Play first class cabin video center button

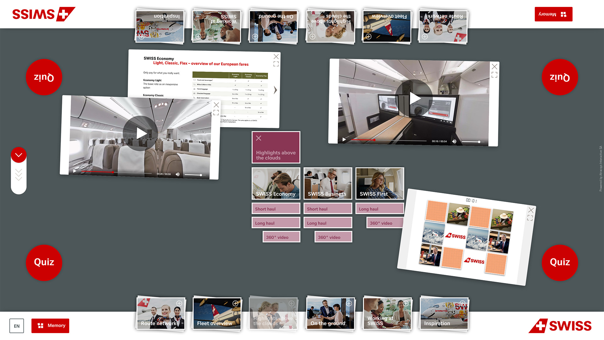click(414, 99)
